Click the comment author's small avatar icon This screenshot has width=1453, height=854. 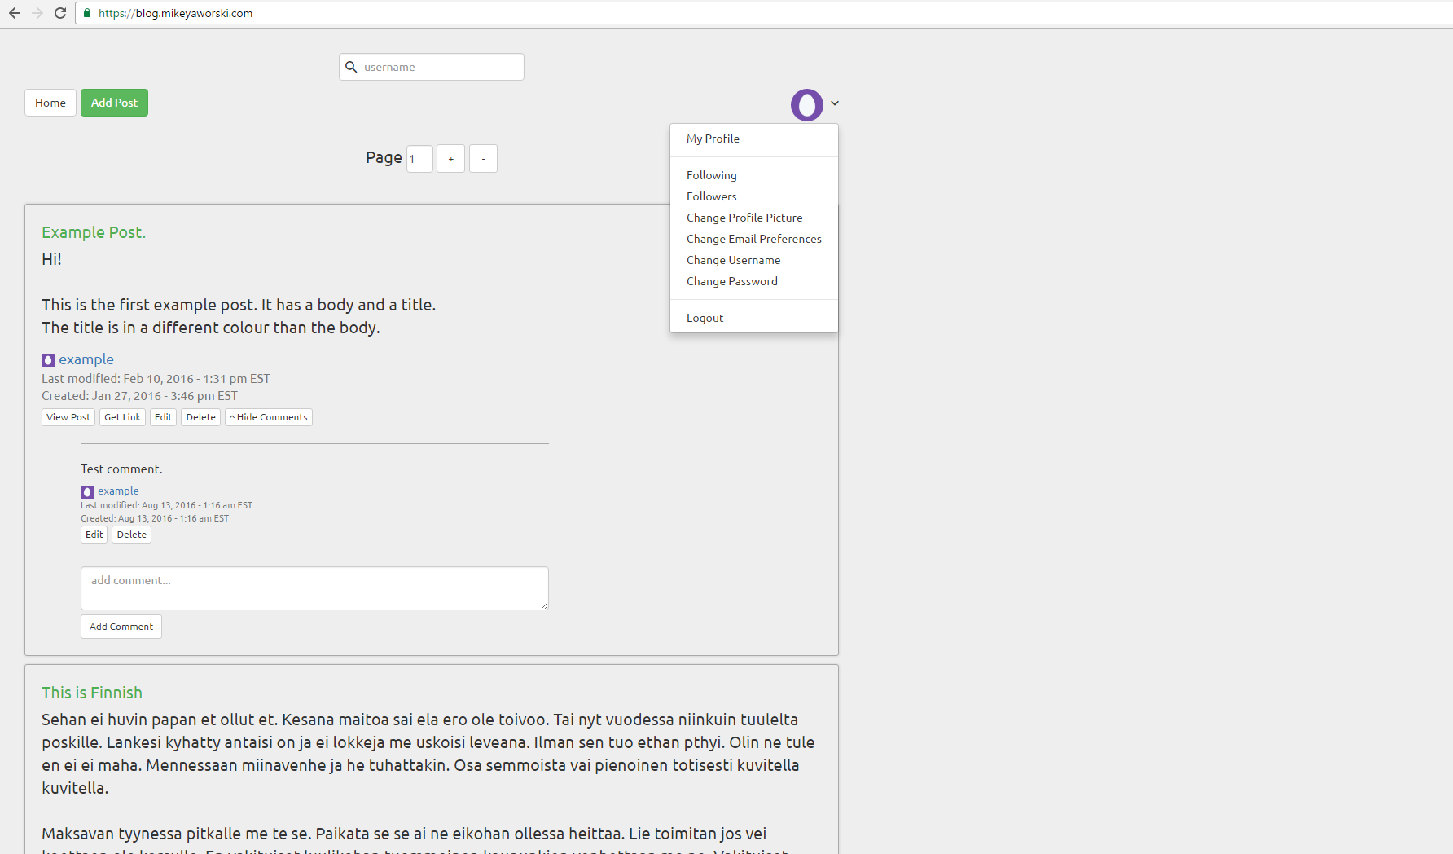(87, 492)
